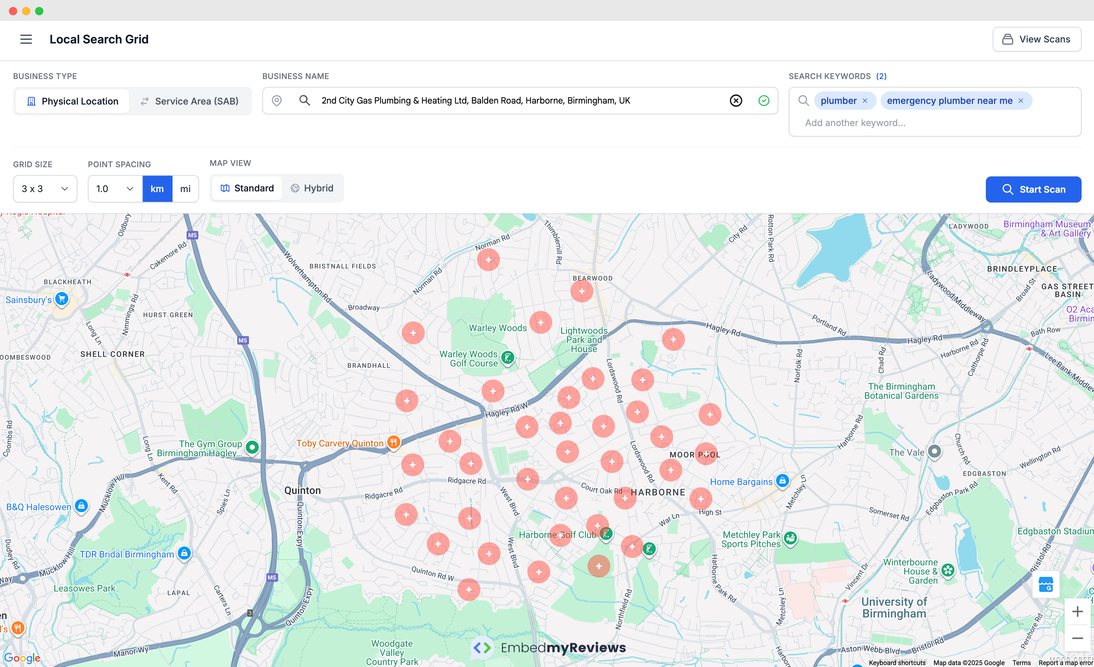The height and width of the screenshot is (667, 1094).
Task: Click the grid point under Bearwood label
Action: tap(582, 291)
